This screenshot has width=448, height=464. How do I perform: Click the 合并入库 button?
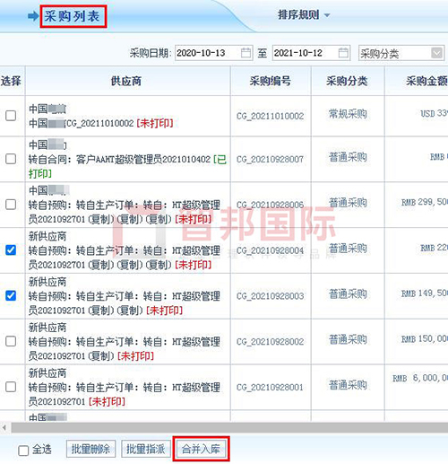(x=201, y=449)
